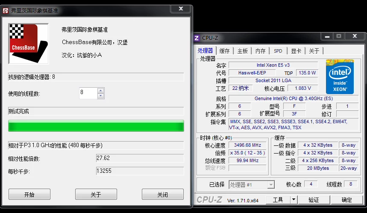
Task: Click the Haswell-E/EP codename field
Action: click(252, 73)
